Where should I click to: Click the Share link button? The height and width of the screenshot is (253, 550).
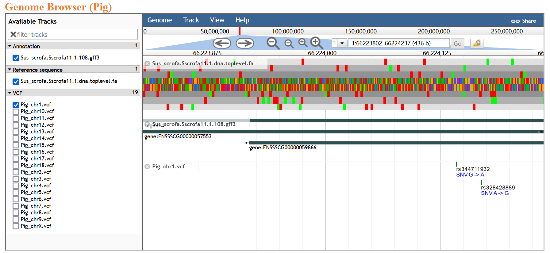524,21
